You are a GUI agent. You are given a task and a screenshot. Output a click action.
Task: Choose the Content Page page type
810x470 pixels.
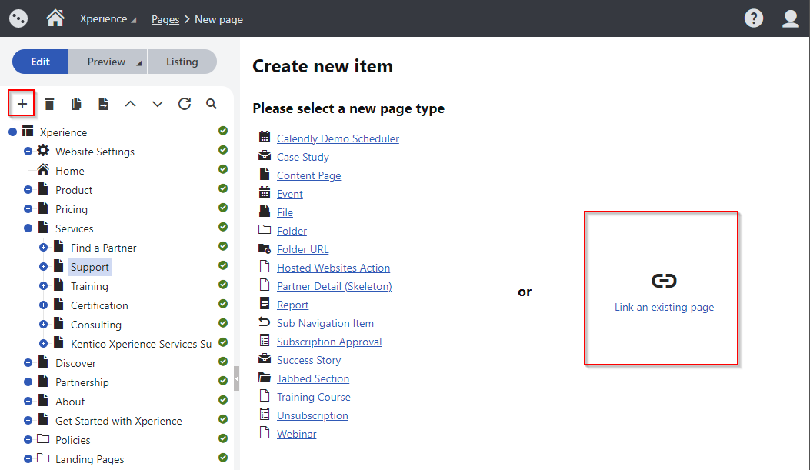(309, 175)
